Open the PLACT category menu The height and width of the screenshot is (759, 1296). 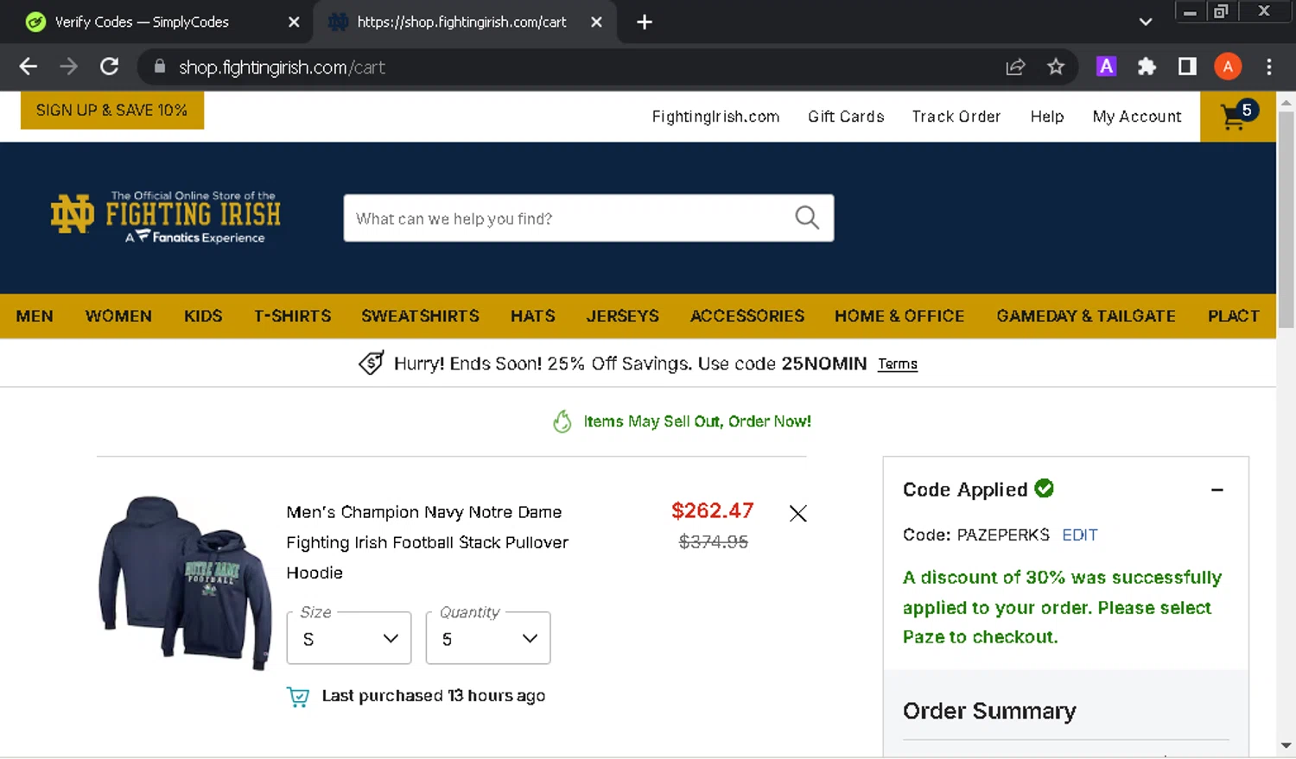(1233, 316)
